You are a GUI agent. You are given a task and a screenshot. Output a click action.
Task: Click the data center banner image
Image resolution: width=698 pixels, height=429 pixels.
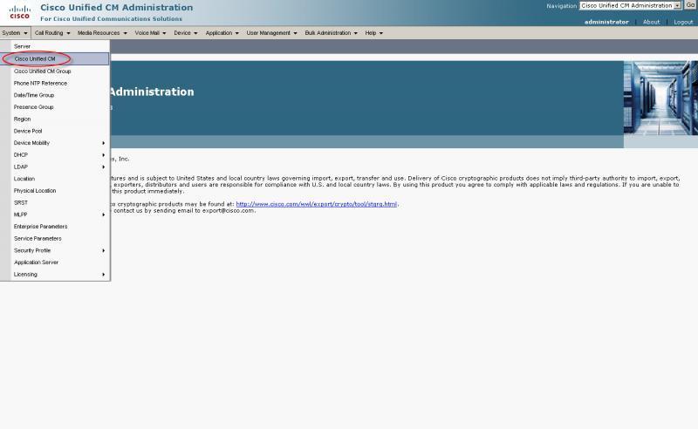[660, 98]
